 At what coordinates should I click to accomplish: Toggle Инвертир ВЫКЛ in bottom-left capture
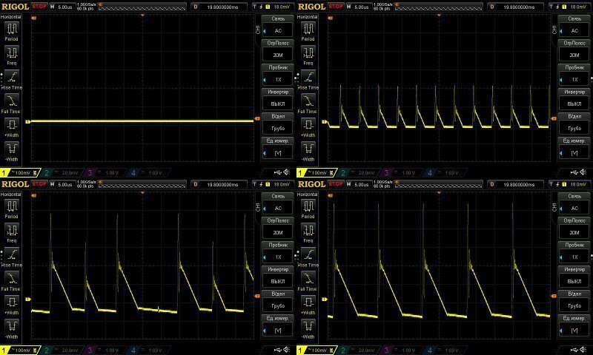pos(278,277)
